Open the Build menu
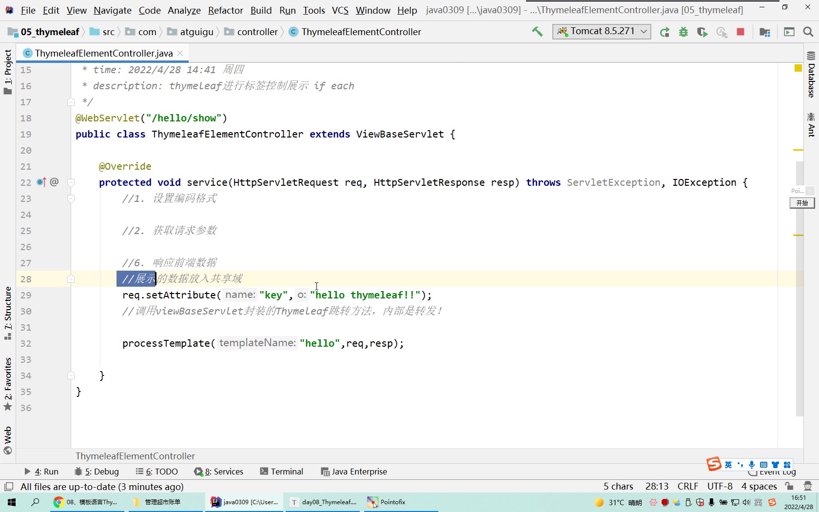Image resolution: width=819 pixels, height=512 pixels. pos(261,10)
